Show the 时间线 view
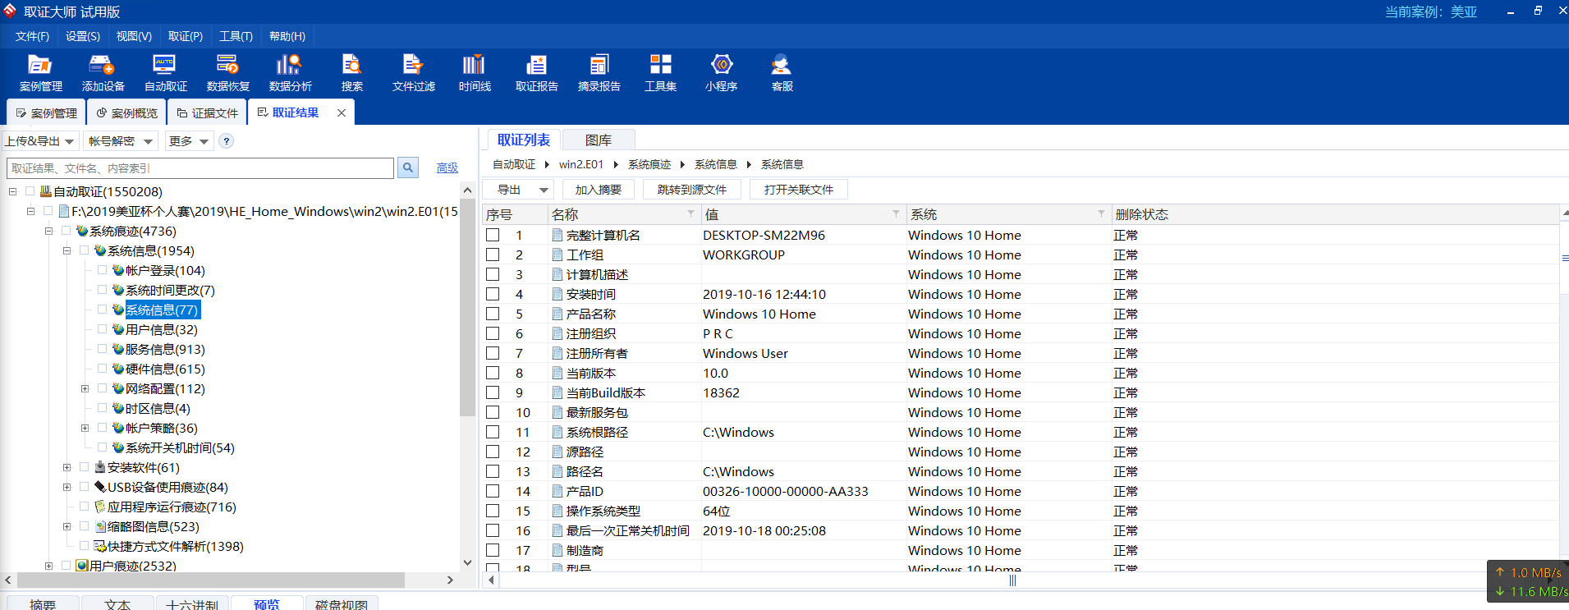Screen dimensions: 1569x610 click(475, 73)
